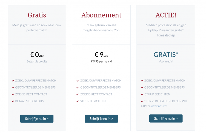Click the € 0.00 price
This screenshot has height=133, width=206.
pyautogui.click(x=37, y=55)
